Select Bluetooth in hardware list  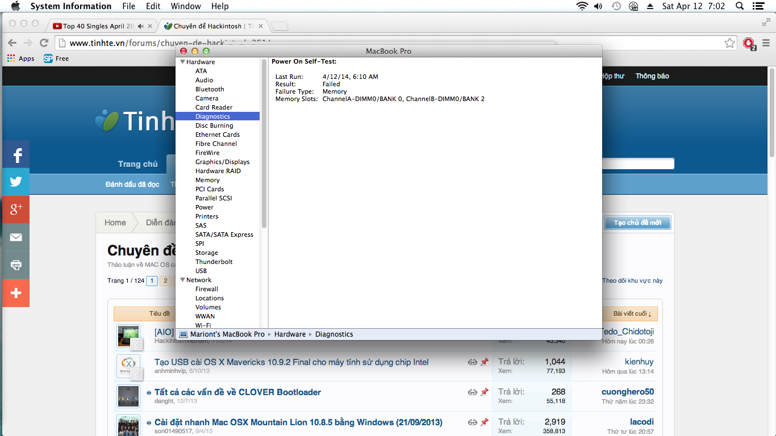(210, 89)
